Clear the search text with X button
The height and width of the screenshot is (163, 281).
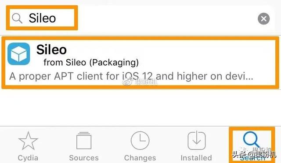pyautogui.click(x=263, y=18)
